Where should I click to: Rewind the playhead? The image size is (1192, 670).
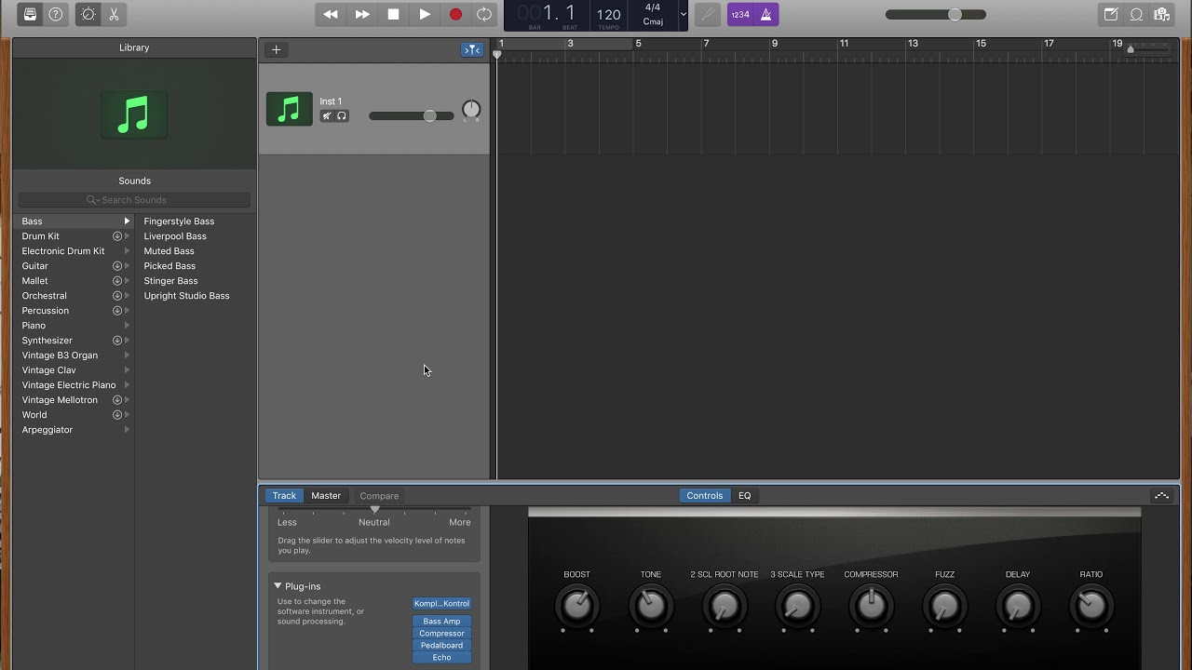click(x=331, y=14)
